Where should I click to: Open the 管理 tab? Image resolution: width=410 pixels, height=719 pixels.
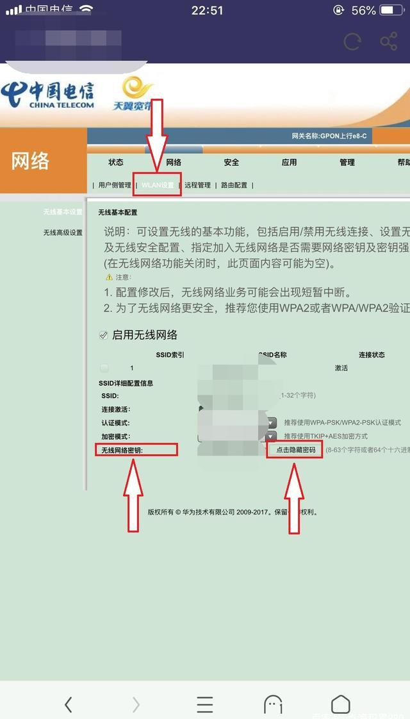(347, 163)
